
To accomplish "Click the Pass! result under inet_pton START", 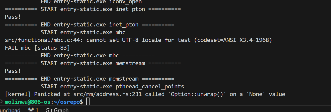I will point(13,17).
